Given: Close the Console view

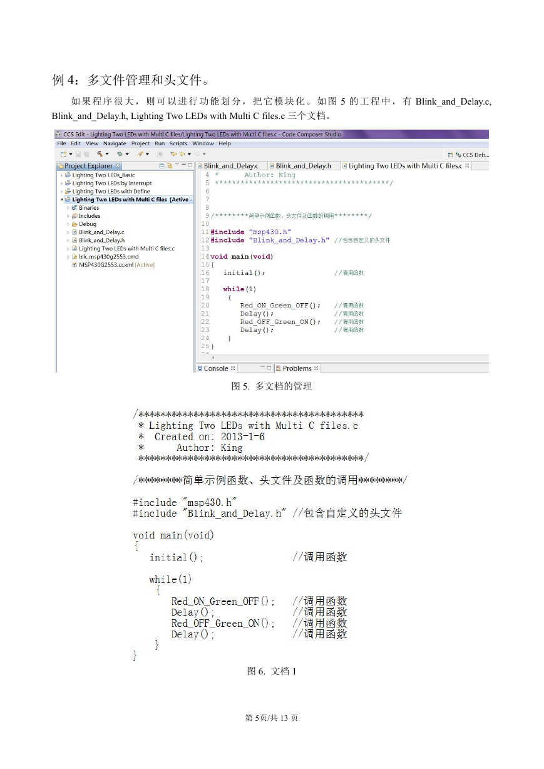Looking at the screenshot, I should click(233, 368).
